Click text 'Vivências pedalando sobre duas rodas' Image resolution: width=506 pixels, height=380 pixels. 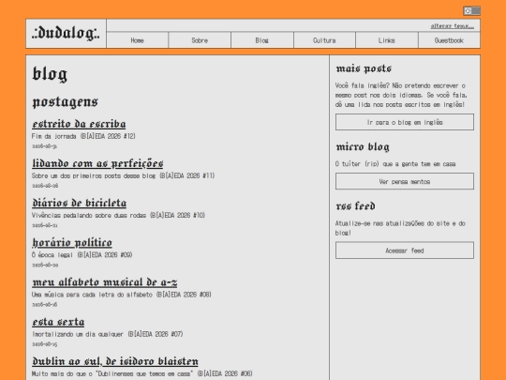(89, 215)
